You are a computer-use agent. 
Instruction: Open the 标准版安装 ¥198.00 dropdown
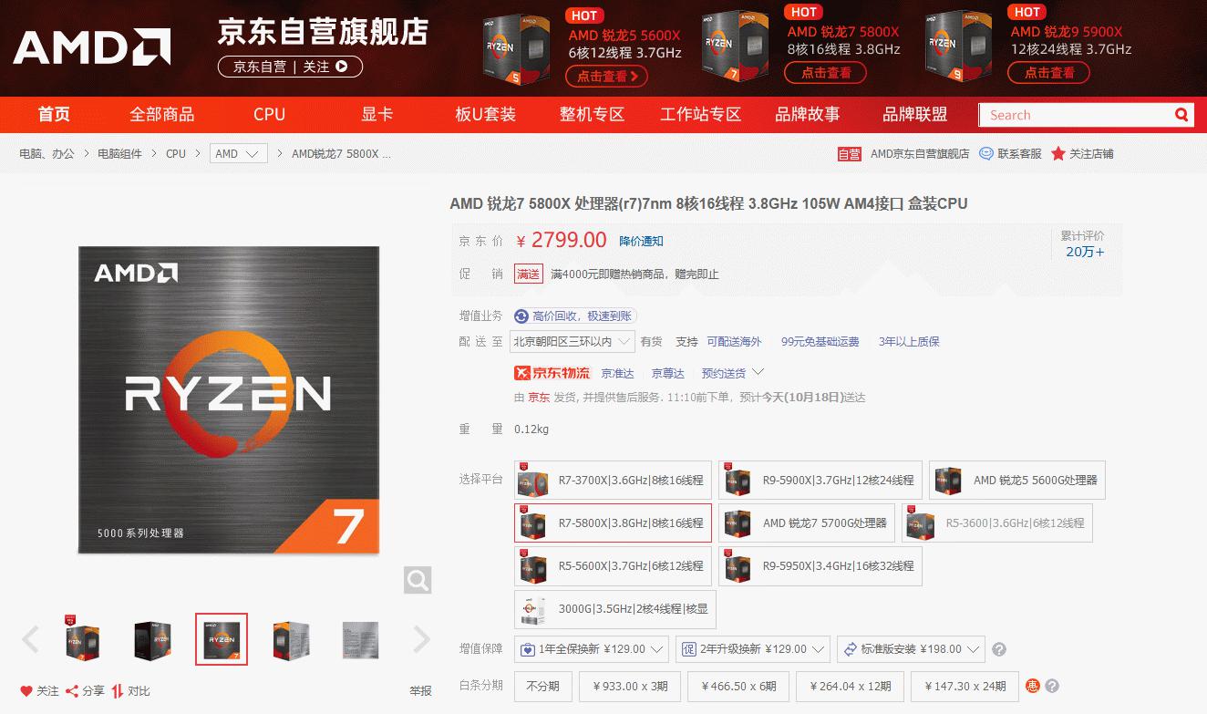(911, 649)
